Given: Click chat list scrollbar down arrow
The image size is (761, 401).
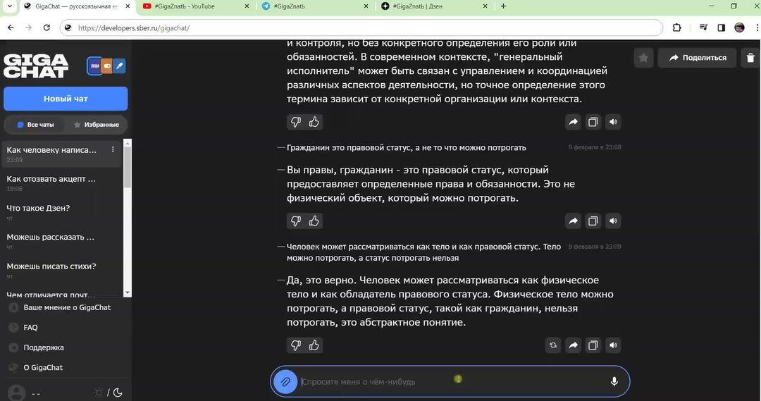Looking at the screenshot, I should (x=128, y=292).
